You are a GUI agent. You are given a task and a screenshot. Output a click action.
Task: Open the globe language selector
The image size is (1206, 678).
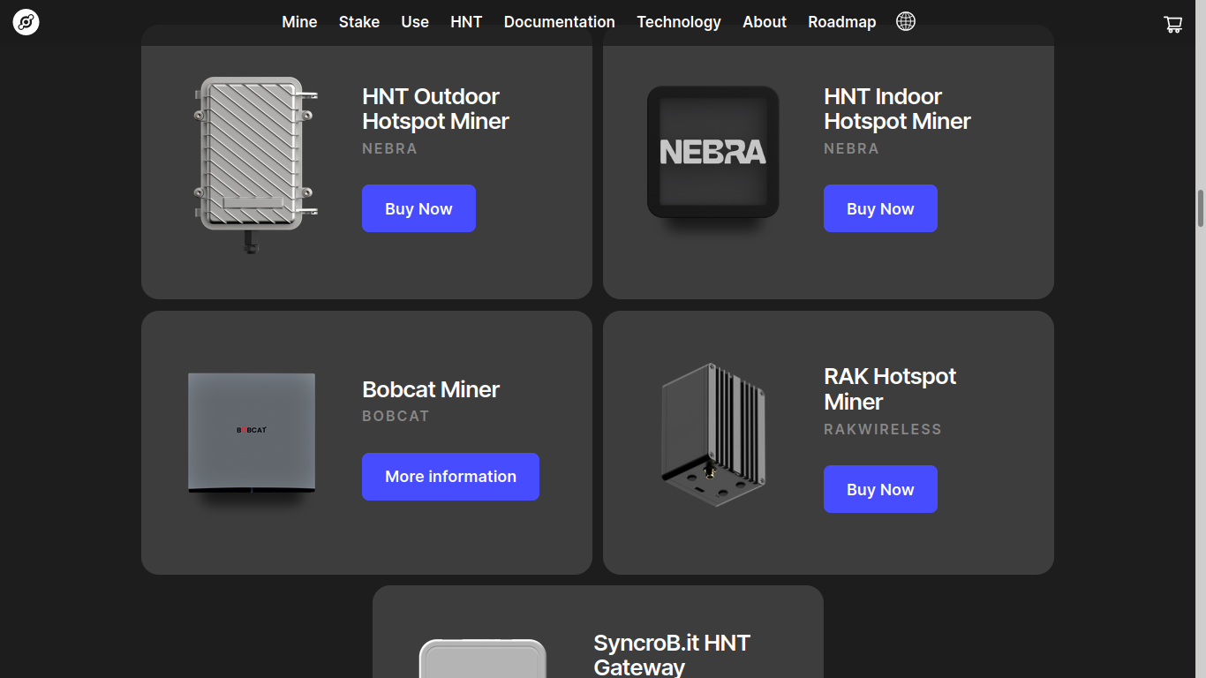[905, 22]
